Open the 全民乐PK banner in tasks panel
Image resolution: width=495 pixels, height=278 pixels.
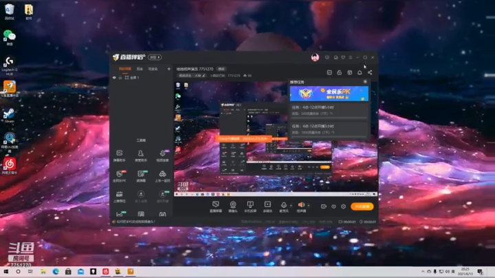click(329, 94)
